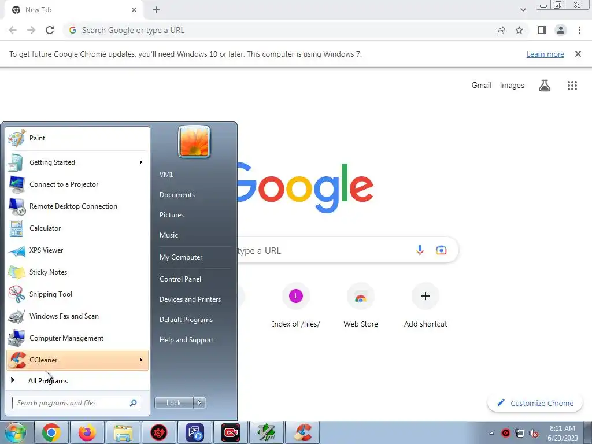Launch Windows Fax and Scan
Image resolution: width=592 pixels, height=444 pixels.
pyautogui.click(x=78, y=316)
